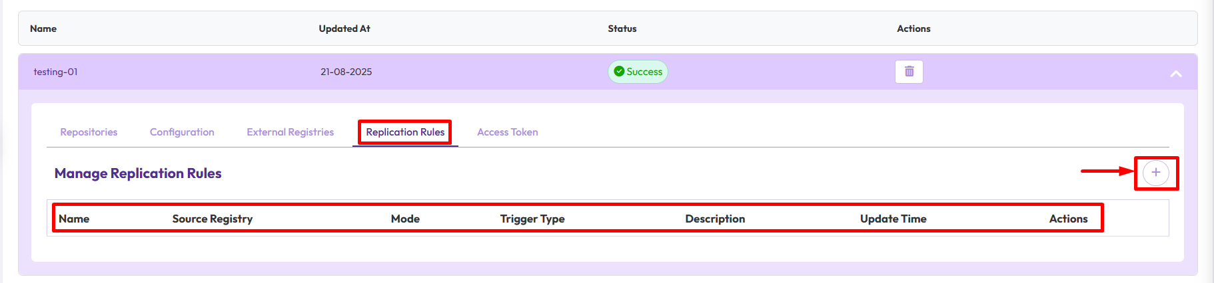Click the 21-08-2025 updated date

coord(346,72)
